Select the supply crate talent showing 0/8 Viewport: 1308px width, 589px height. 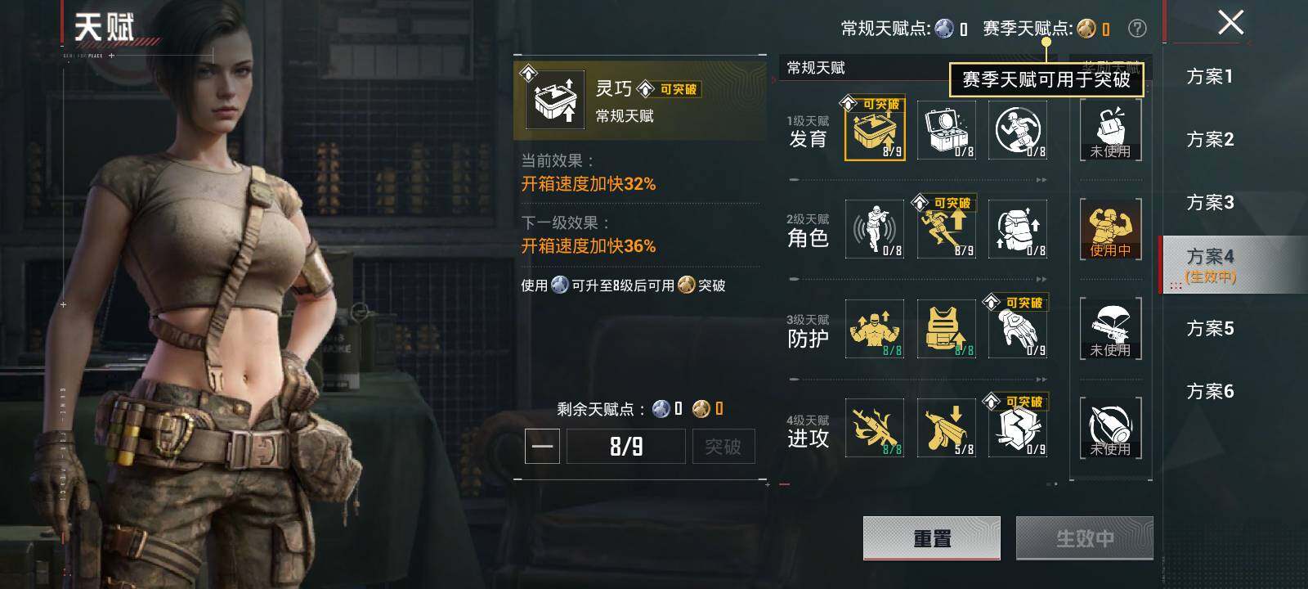click(947, 130)
